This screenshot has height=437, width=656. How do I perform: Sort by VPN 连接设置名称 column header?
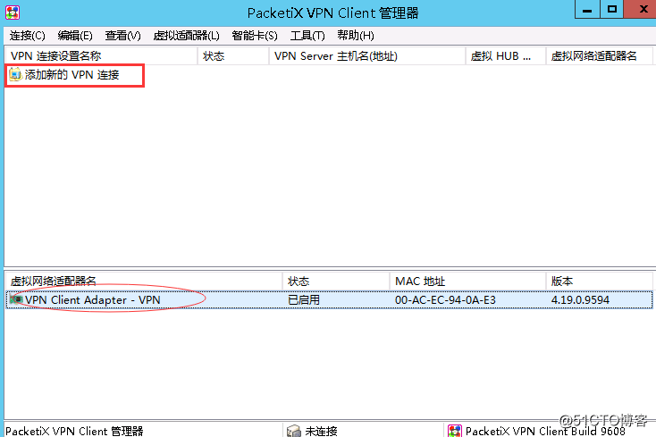pyautogui.click(x=101, y=56)
